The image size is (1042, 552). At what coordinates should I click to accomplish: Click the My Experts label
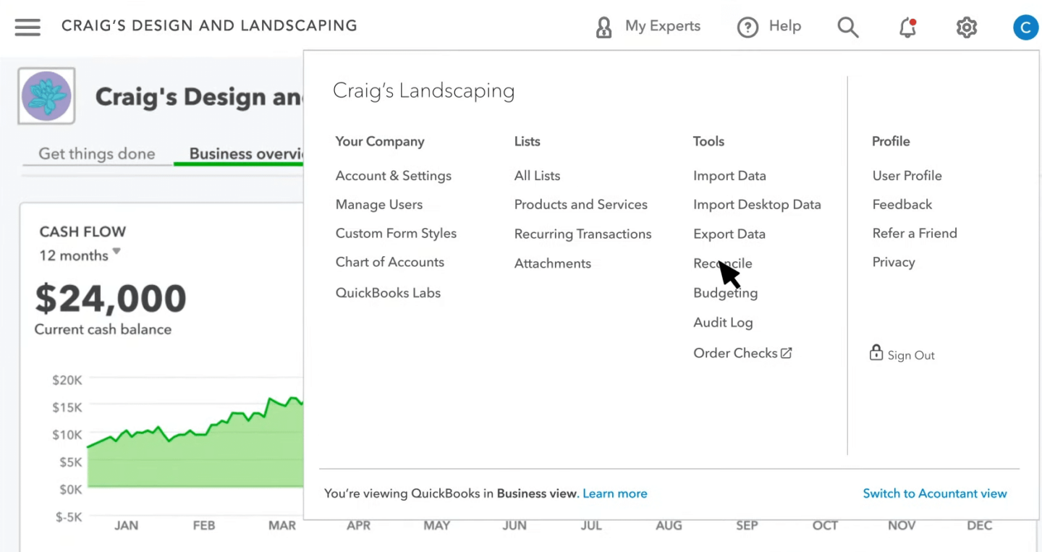[x=663, y=26]
